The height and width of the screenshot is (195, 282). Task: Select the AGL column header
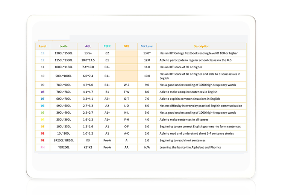(88, 46)
